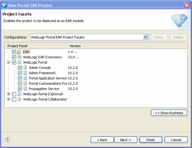Click the Show Runtimes button
The width and height of the screenshot is (192, 148).
coord(169,113)
